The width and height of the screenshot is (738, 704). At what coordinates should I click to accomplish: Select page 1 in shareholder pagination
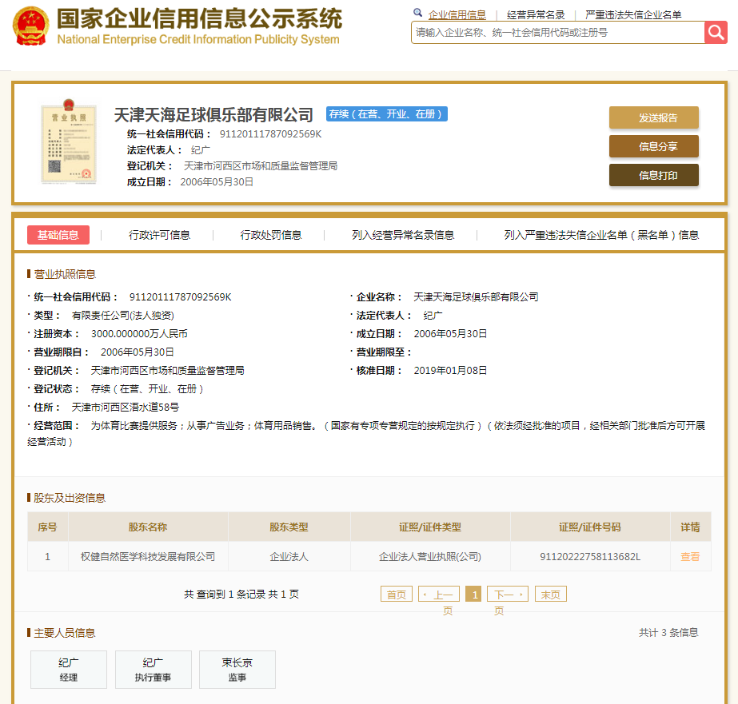pyautogui.click(x=473, y=594)
